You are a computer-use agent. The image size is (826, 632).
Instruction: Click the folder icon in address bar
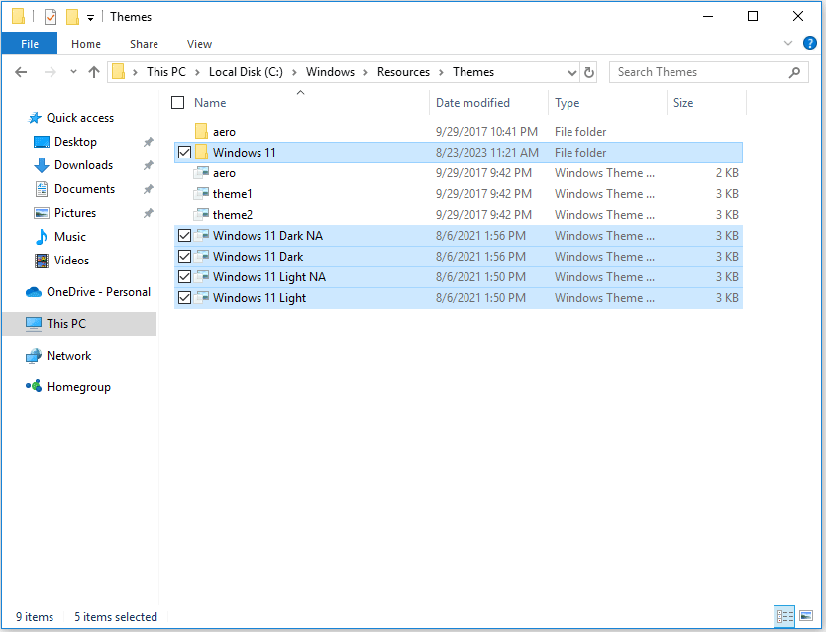pyautogui.click(x=119, y=71)
